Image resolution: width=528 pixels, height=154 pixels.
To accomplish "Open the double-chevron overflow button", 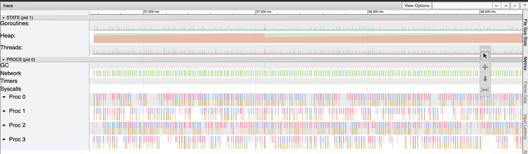I will [x=515, y=6].
